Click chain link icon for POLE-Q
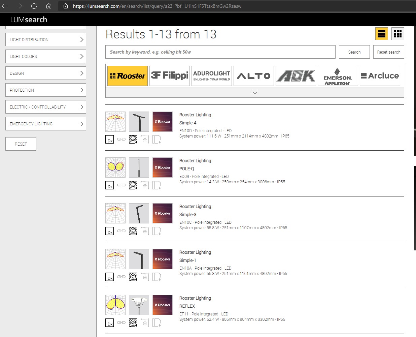Screen dimensions: 416x337 pyautogui.click(x=121, y=185)
